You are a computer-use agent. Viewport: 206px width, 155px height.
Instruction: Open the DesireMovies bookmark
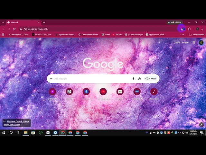[x=89, y=35]
